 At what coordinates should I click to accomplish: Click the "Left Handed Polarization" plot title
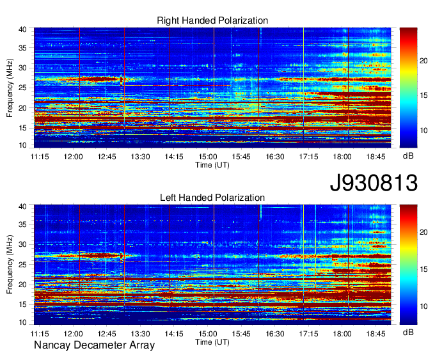click(x=212, y=198)
